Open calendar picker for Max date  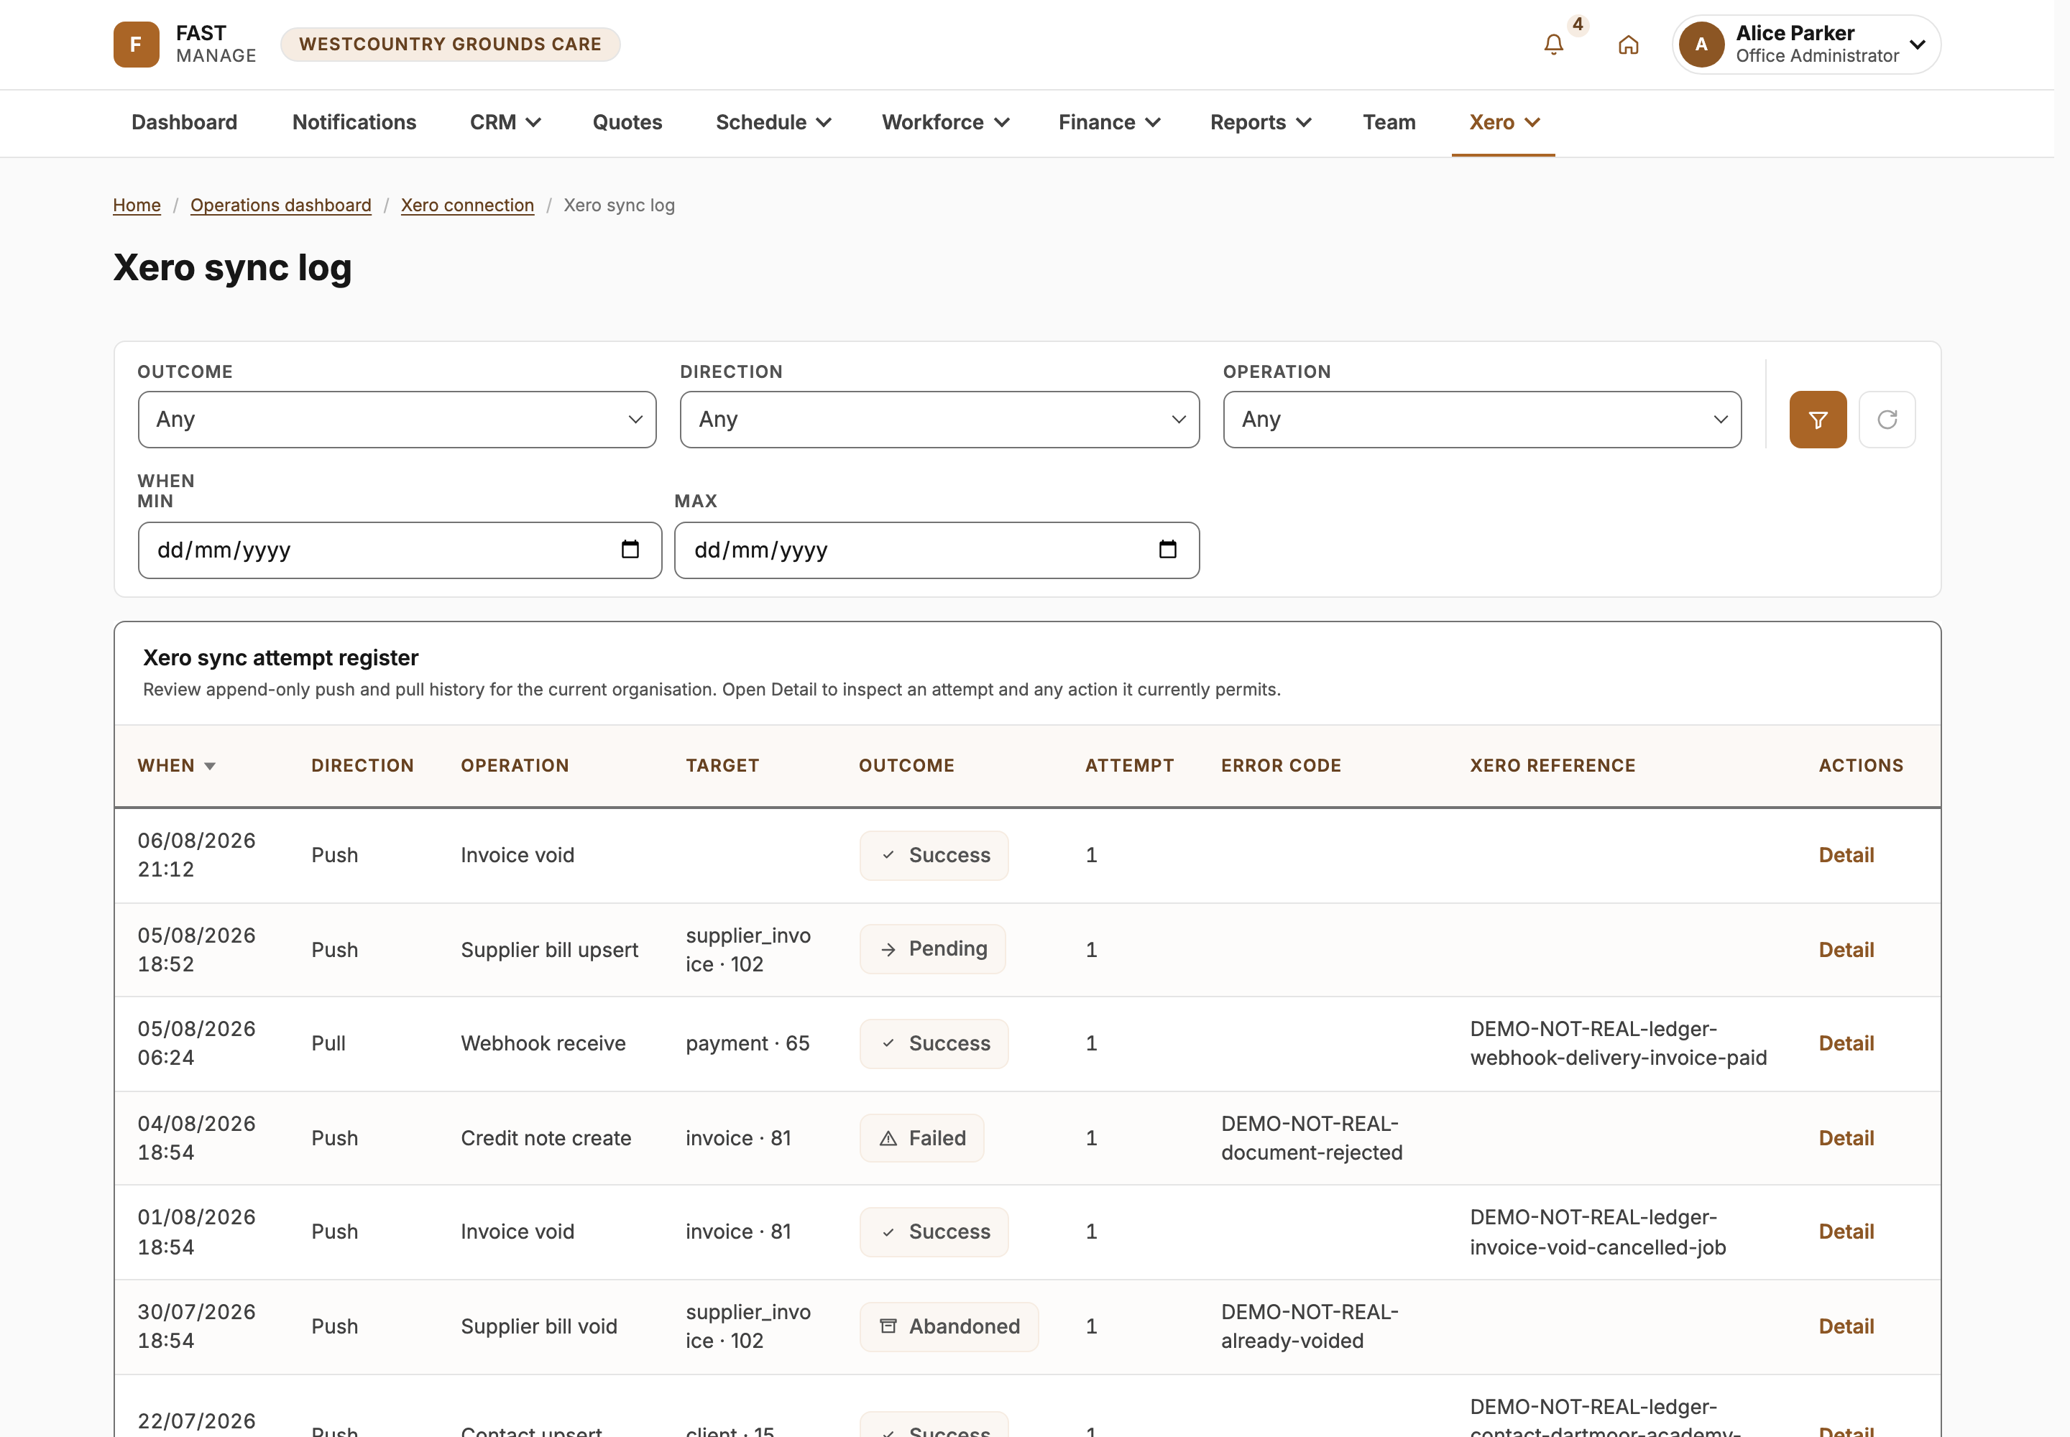1167,549
